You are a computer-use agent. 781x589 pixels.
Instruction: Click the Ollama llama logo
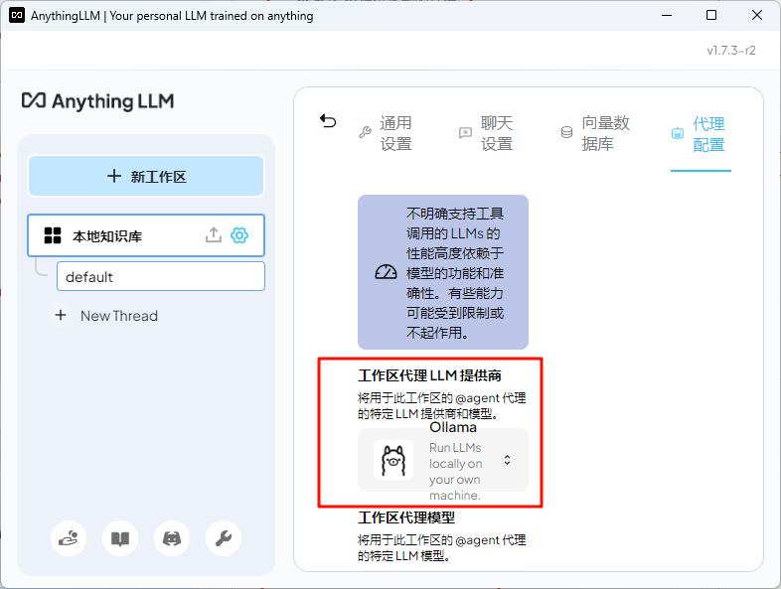click(x=393, y=460)
